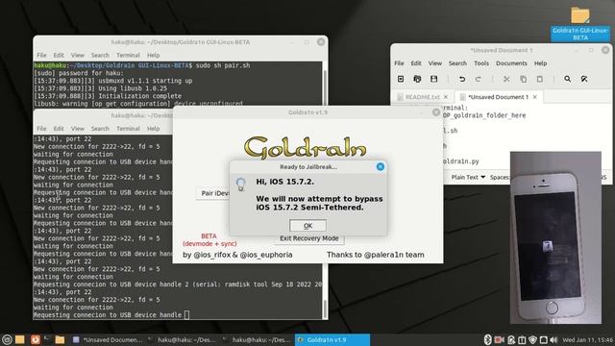The width and height of the screenshot is (615, 346).
Task: Open Edit menu in the pair.sh terminal
Action: click(x=59, y=55)
